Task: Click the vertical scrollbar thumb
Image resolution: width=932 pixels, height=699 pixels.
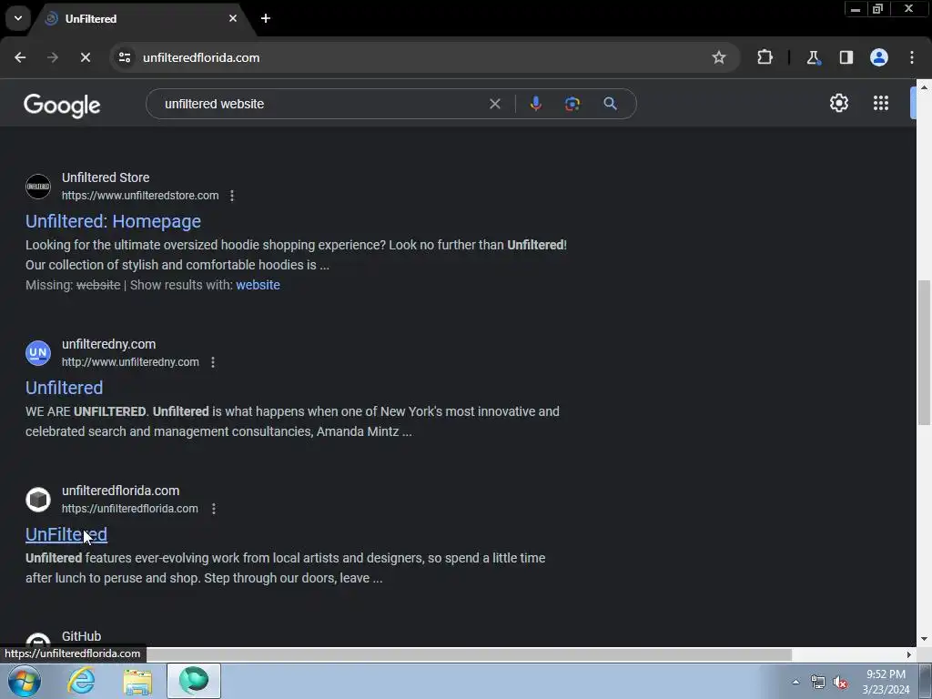Action: coord(924,352)
